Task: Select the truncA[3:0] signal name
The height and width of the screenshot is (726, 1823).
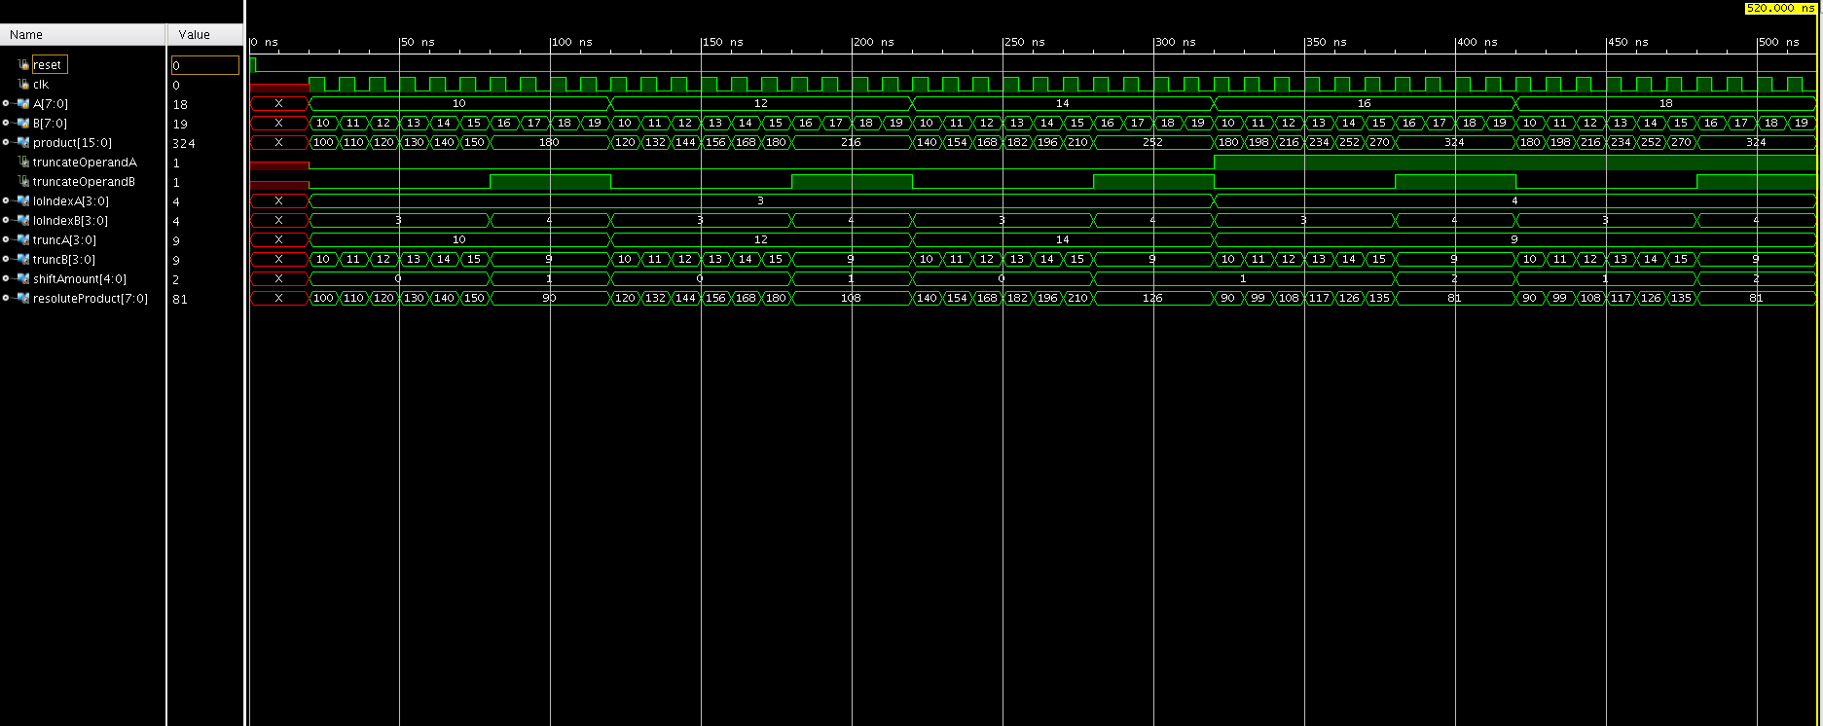Action: click(64, 240)
